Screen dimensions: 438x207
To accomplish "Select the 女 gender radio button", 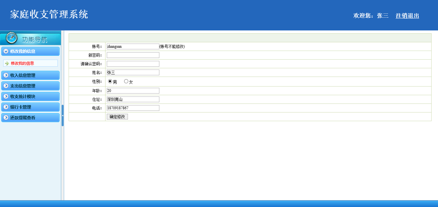I will pyautogui.click(x=126, y=81).
